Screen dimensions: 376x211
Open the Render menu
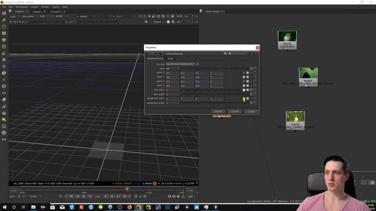(45, 7)
